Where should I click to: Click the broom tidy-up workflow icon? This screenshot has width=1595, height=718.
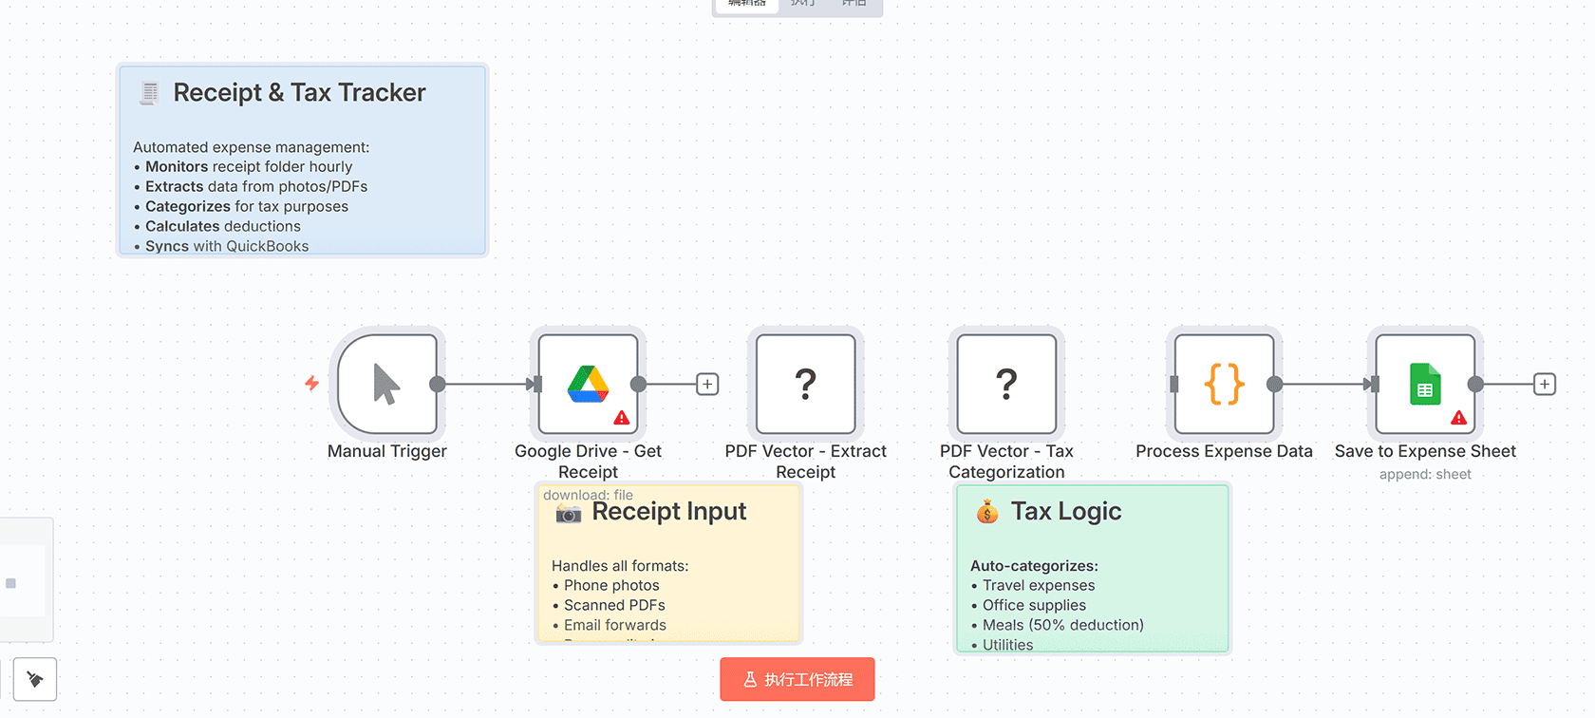pyautogui.click(x=35, y=679)
